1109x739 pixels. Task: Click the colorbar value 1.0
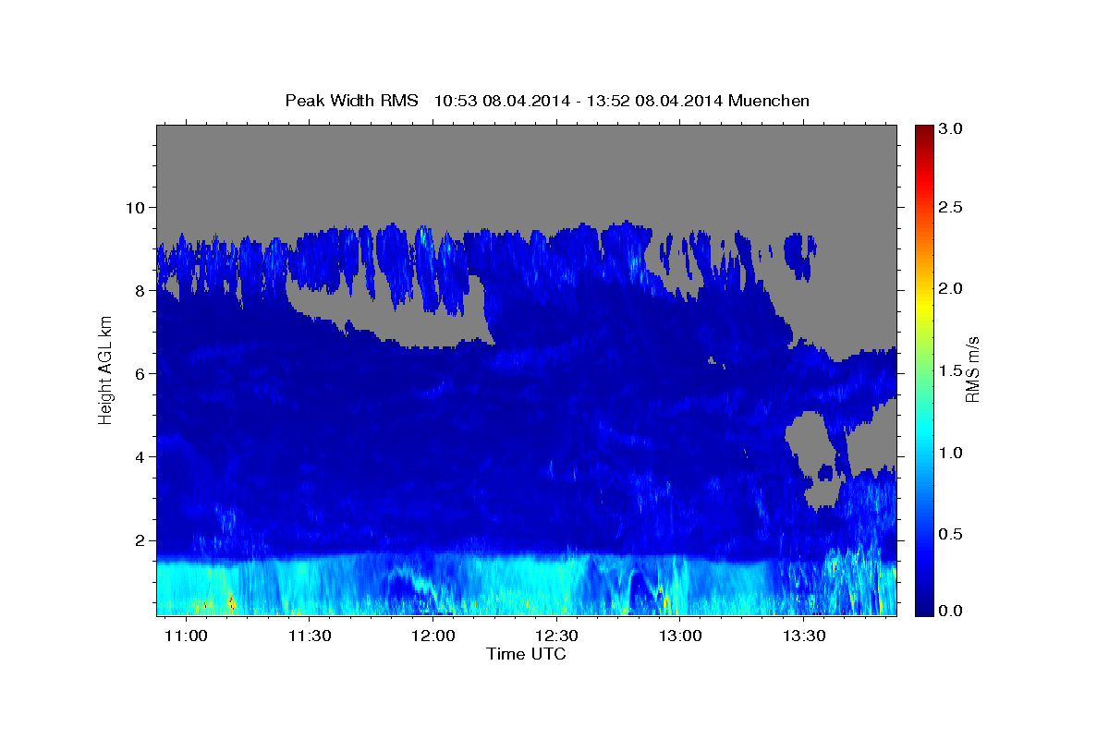click(951, 453)
